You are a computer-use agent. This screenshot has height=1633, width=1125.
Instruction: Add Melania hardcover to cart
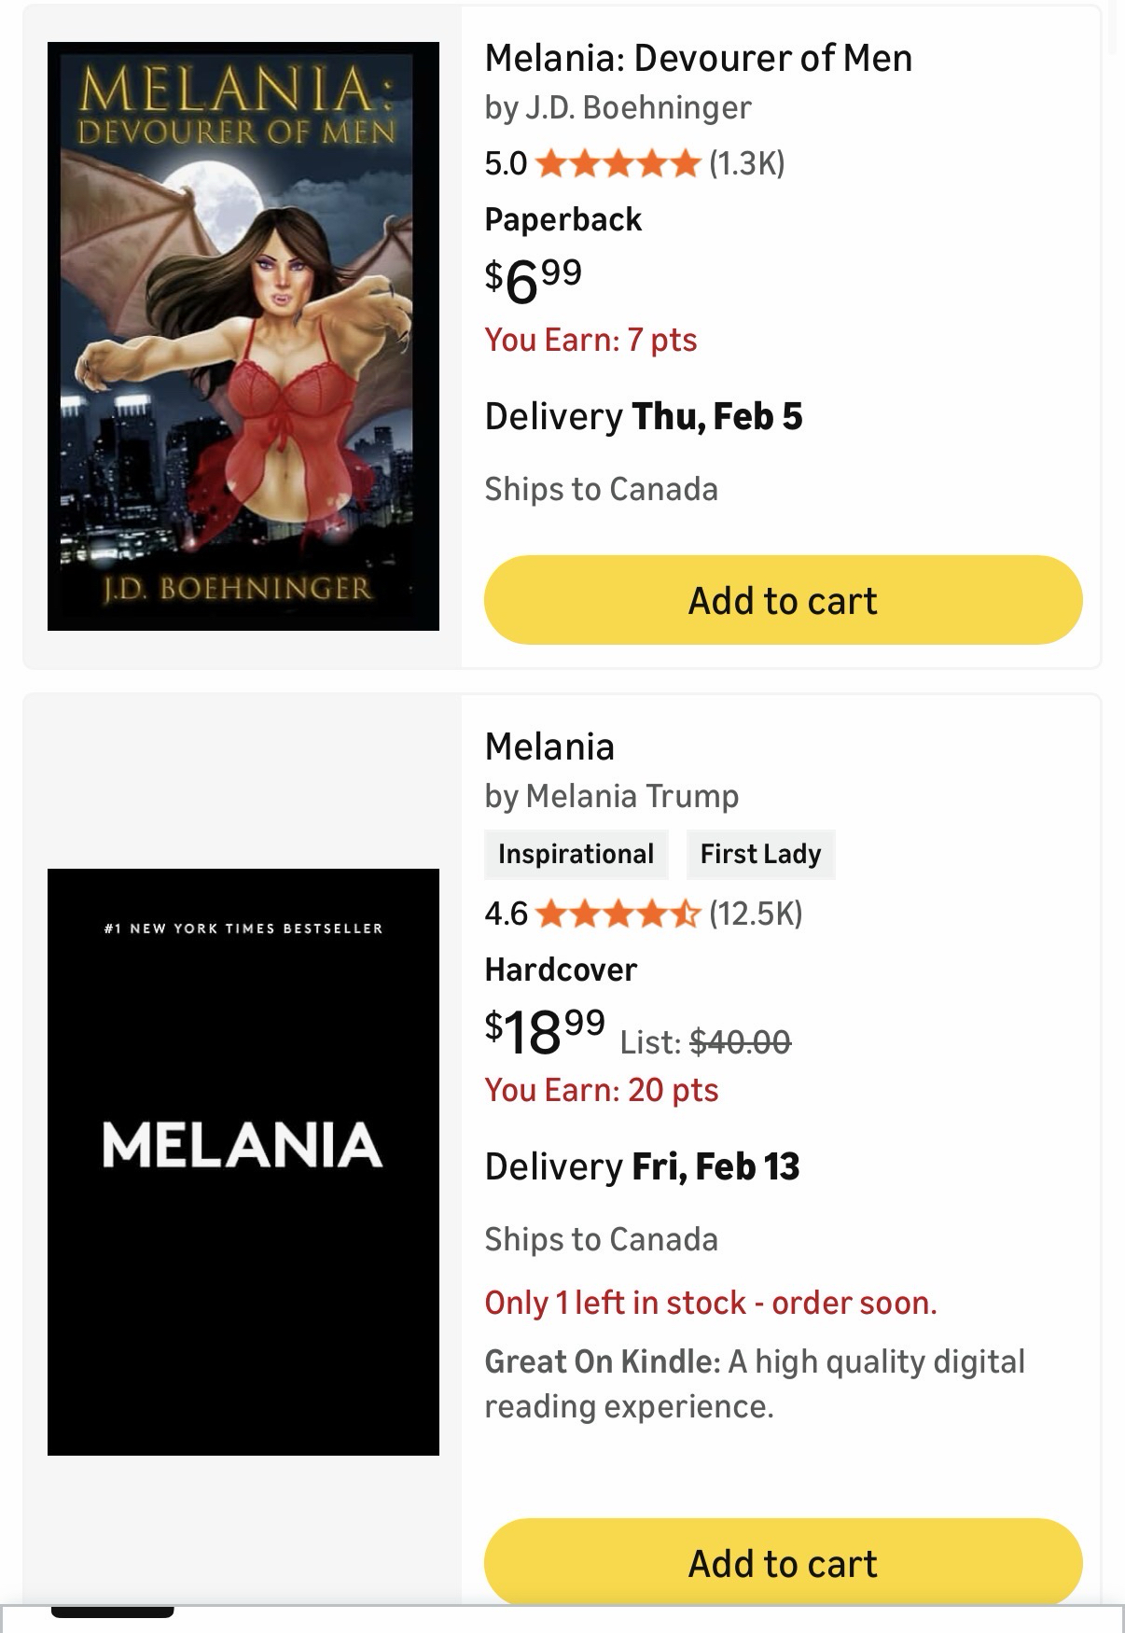(783, 1563)
